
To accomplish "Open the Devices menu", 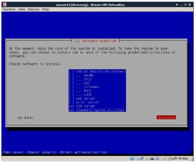I will [33, 9].
